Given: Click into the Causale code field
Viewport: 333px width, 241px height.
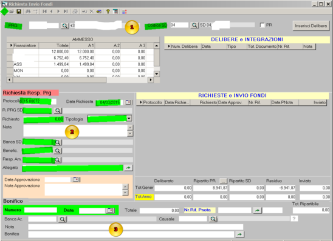Looking at the screenshot, I should 193,219.
